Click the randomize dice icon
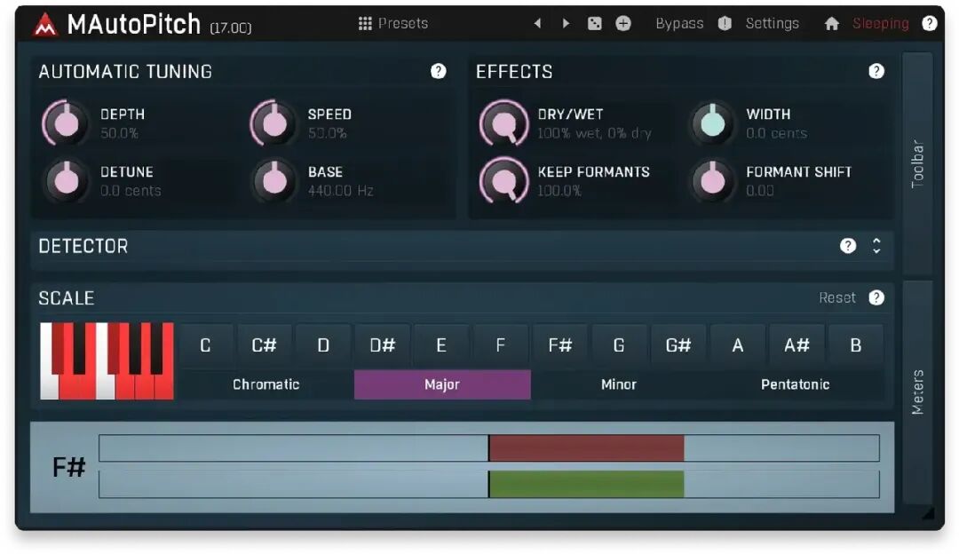The height and width of the screenshot is (554, 959). 594,23
